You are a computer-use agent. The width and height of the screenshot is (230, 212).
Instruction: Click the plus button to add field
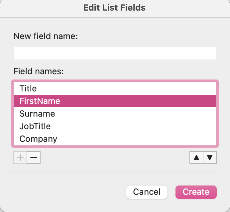[20, 157]
